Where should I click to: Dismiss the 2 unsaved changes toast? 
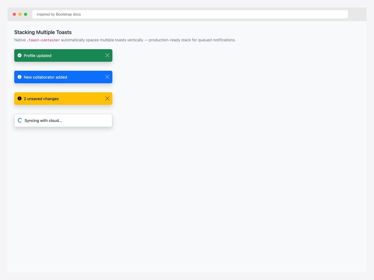[107, 98]
